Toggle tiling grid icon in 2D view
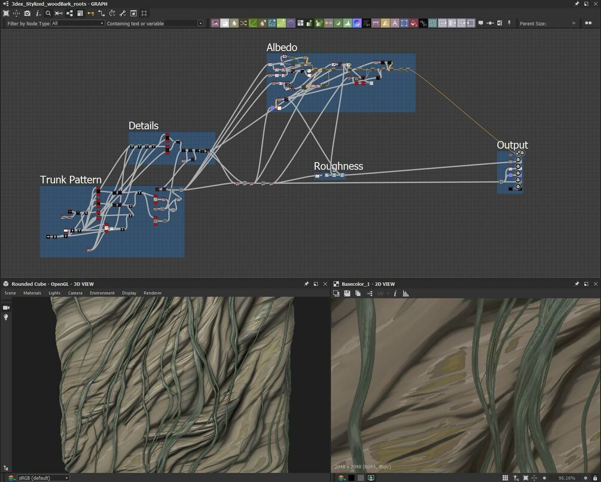601x482 pixels. (x=505, y=478)
